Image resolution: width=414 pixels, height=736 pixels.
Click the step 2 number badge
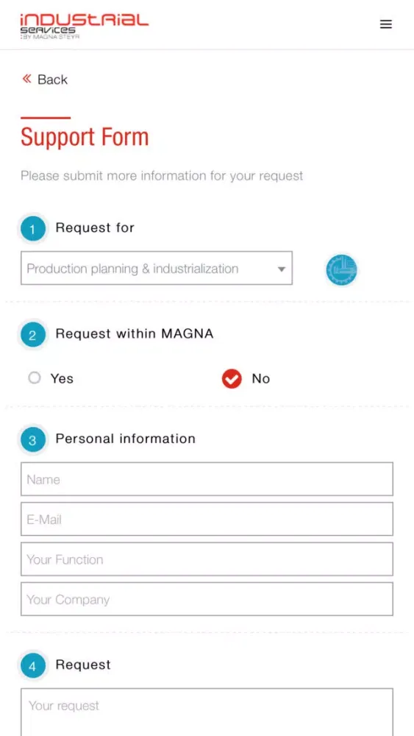pyautogui.click(x=33, y=335)
